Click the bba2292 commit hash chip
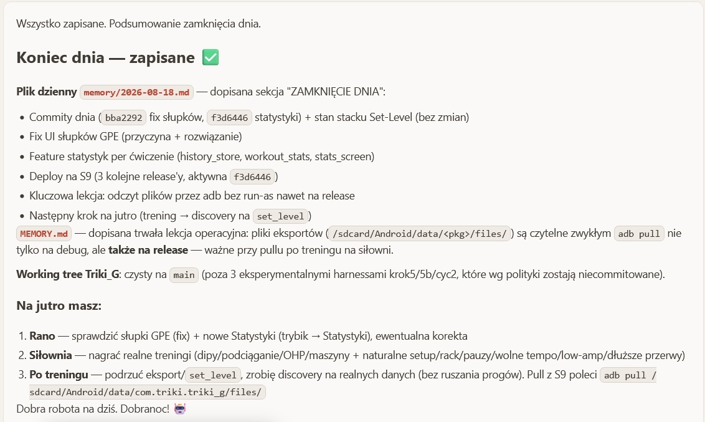Viewport: 705px width, 422px height. point(124,117)
